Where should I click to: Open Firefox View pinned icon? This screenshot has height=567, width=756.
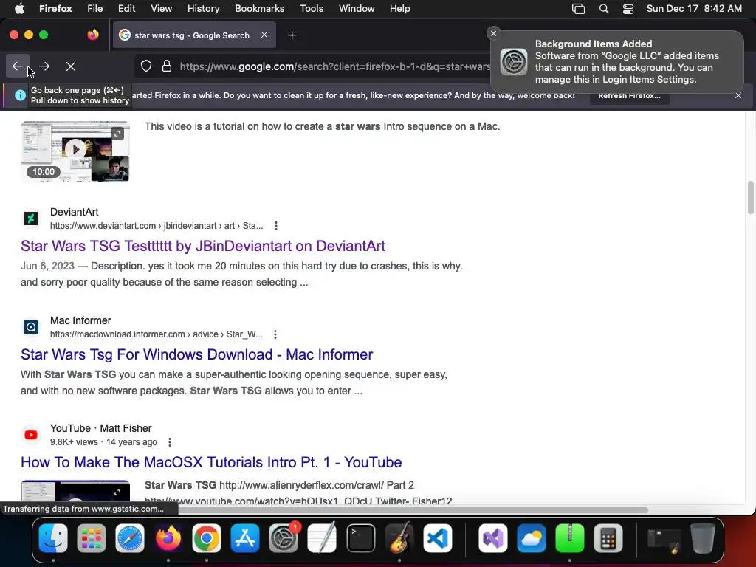[93, 35]
